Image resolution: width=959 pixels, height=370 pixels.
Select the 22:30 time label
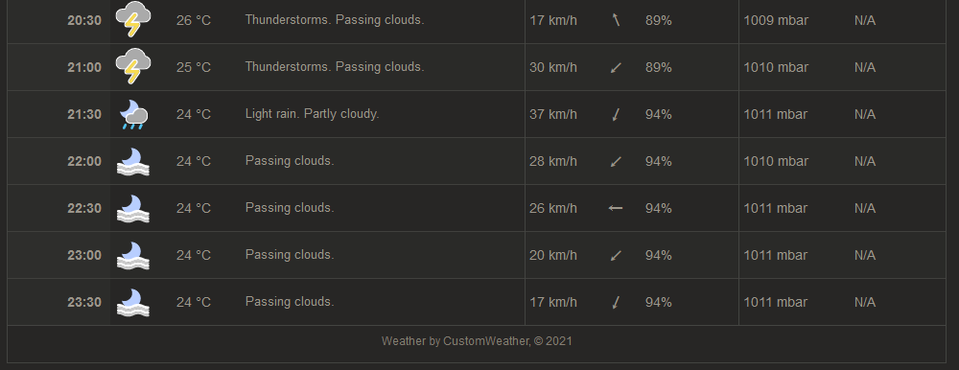point(84,209)
